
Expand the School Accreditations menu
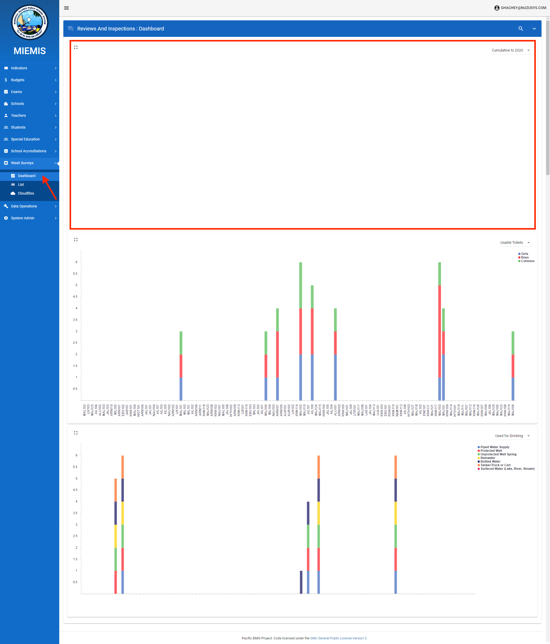[29, 151]
